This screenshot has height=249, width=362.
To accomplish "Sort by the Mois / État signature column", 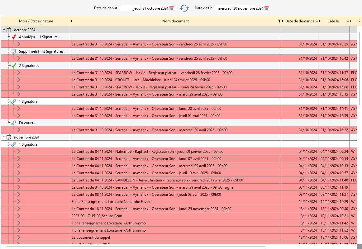I will click(71, 21).
